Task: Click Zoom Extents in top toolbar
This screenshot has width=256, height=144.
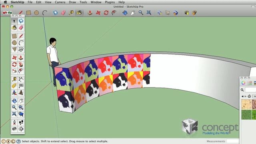Action: coord(149,13)
